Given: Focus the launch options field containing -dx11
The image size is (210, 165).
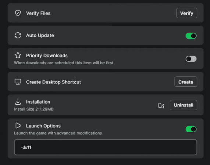Looking at the screenshot, I should pyautogui.click(x=106, y=147).
